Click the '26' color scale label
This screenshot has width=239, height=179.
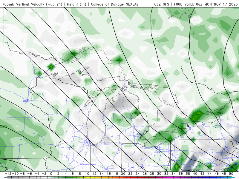145,174
